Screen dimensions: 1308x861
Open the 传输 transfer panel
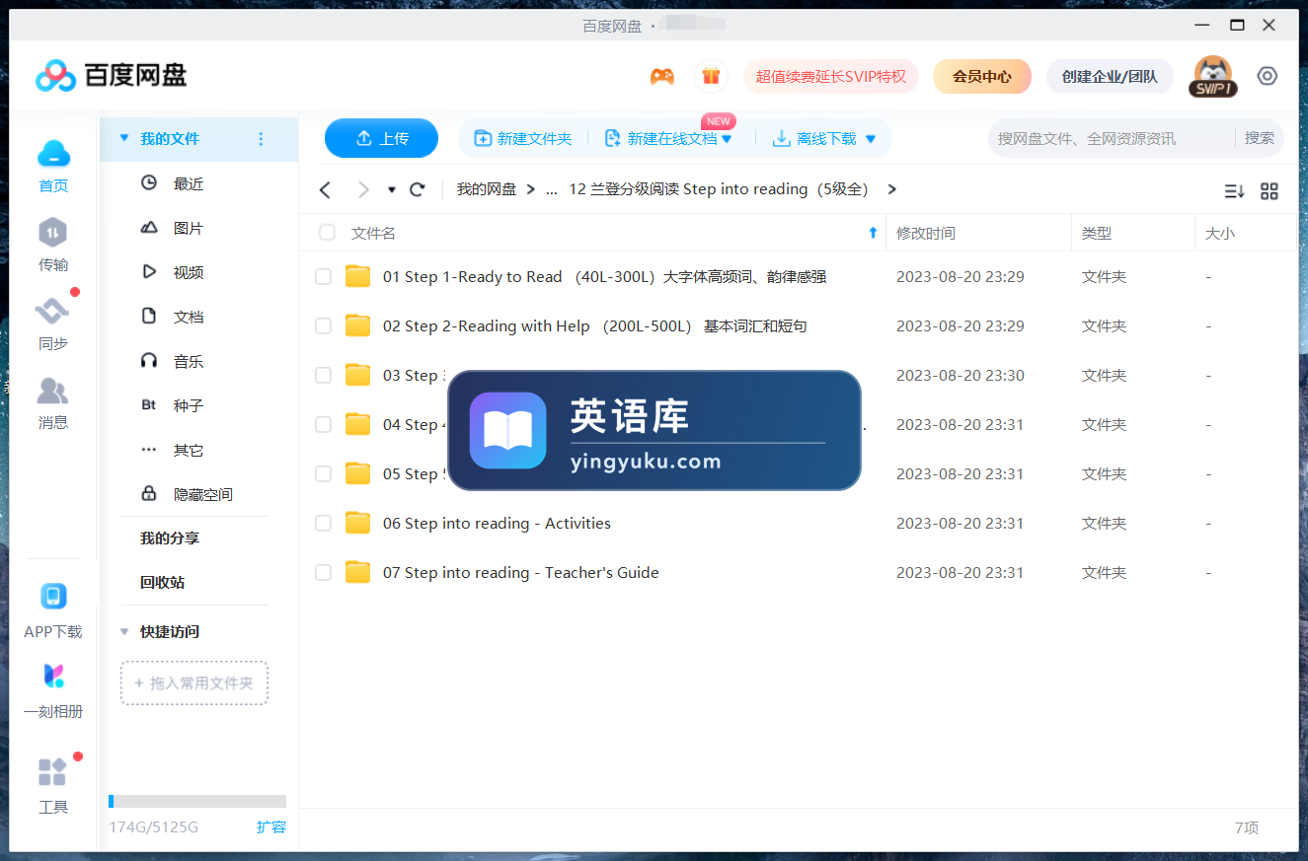(53, 233)
